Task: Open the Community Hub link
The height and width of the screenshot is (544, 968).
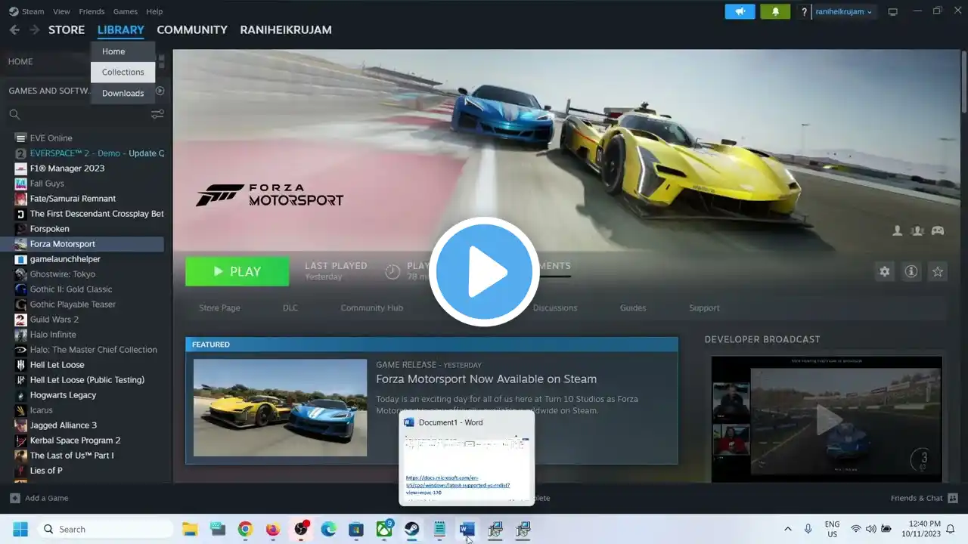Action: [x=371, y=308]
